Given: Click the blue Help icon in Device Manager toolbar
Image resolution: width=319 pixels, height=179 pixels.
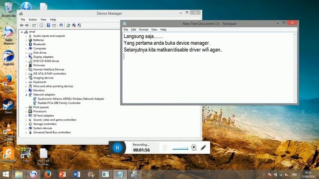Looking at the screenshot, I should pyautogui.click(x=48, y=25).
